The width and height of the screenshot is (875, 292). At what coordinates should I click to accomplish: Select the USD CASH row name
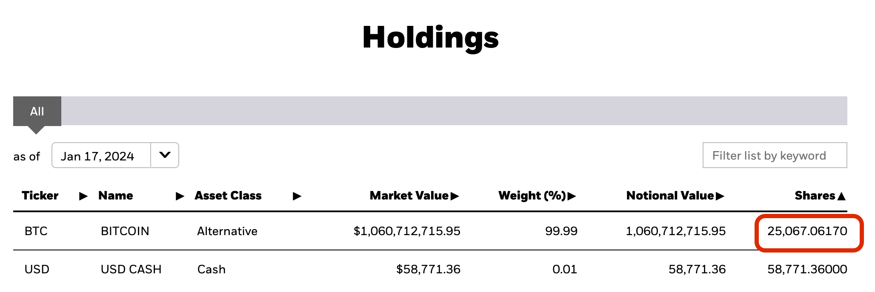(131, 270)
